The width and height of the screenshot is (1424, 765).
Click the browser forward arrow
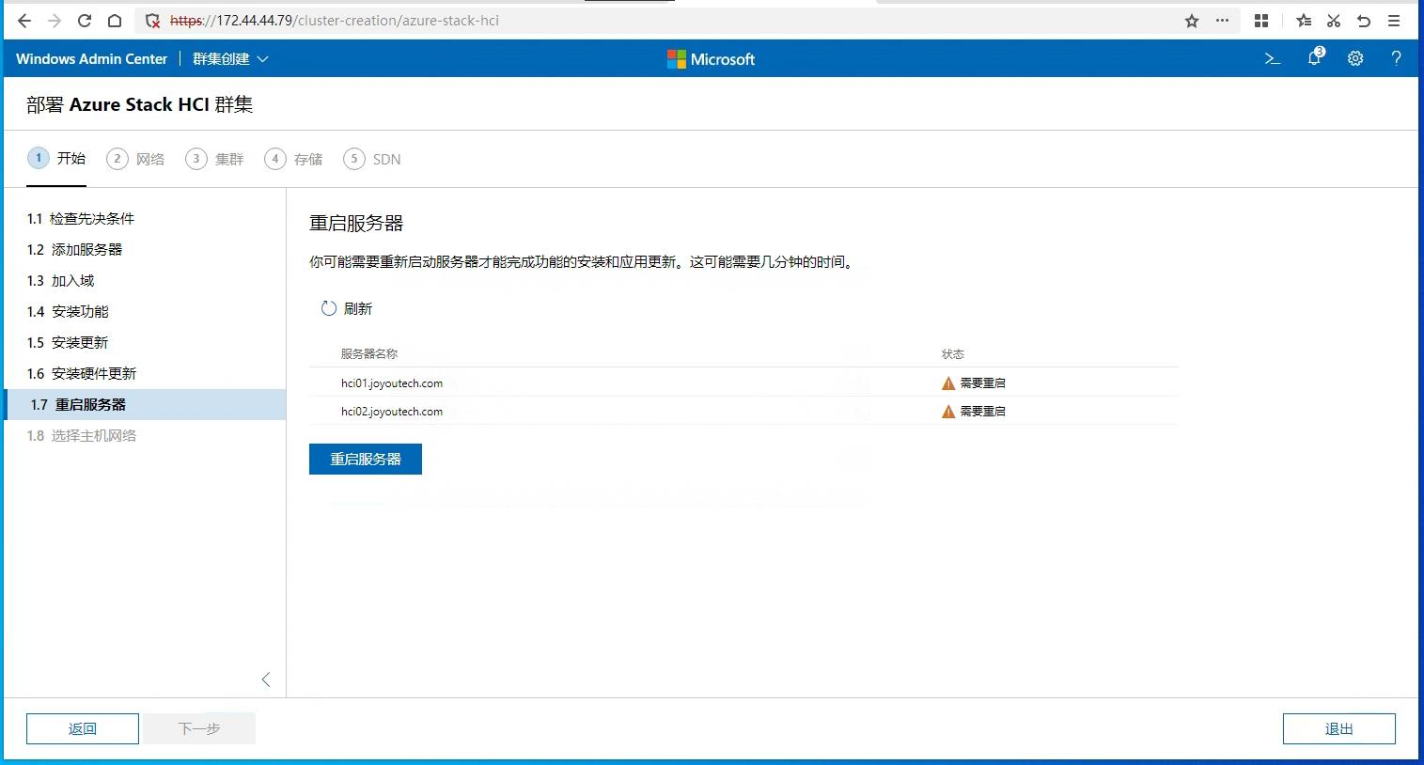pyautogui.click(x=54, y=21)
